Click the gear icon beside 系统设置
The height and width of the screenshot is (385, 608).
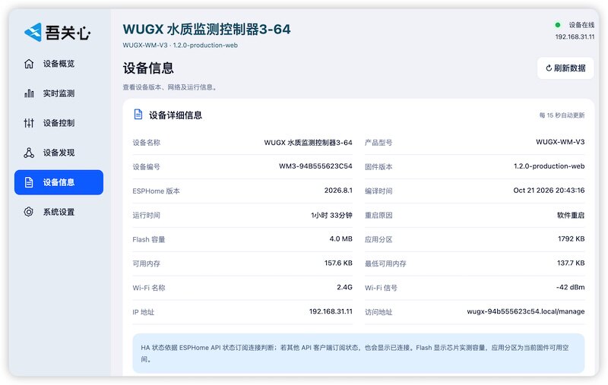(29, 212)
